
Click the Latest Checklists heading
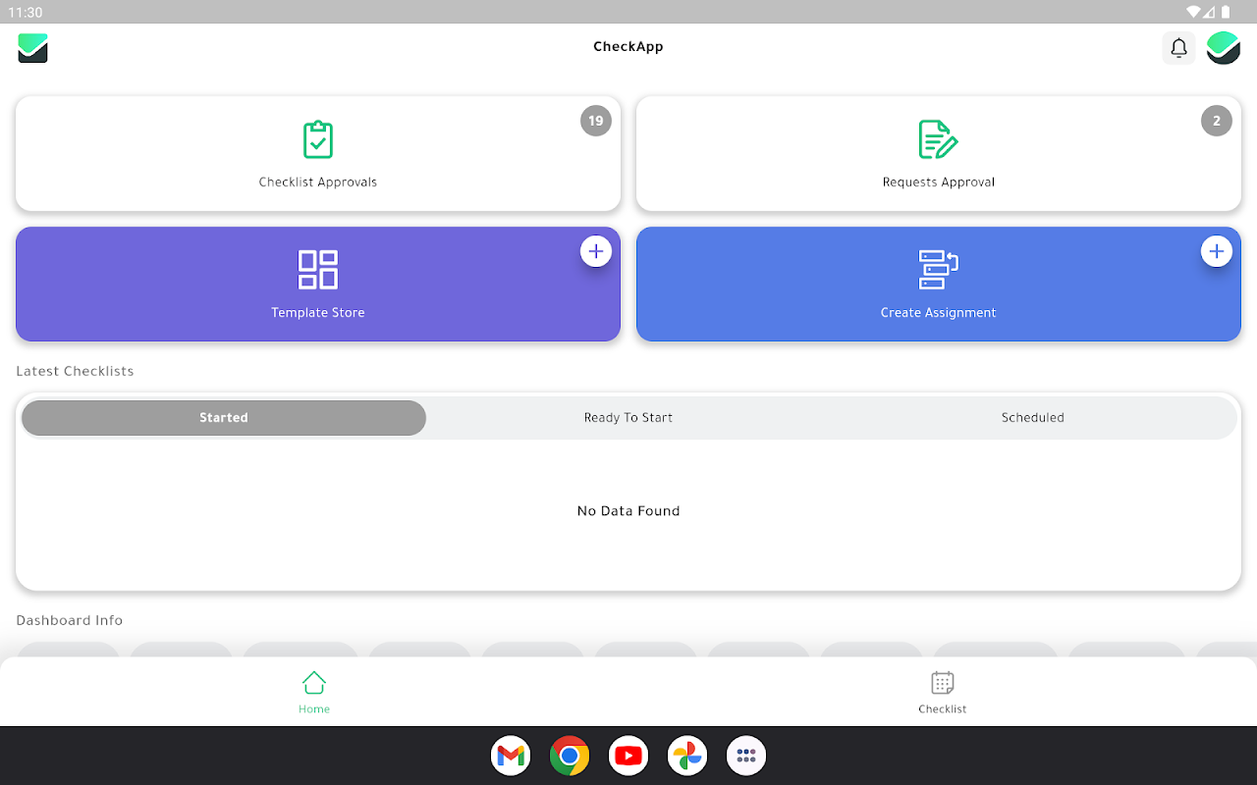click(75, 372)
